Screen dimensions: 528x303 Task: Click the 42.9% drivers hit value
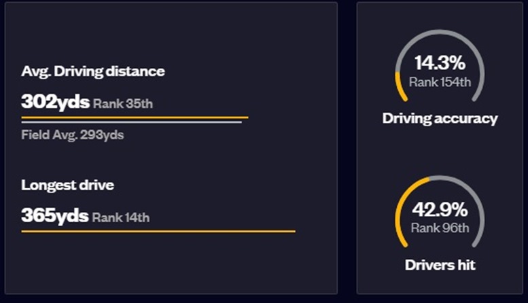point(440,209)
